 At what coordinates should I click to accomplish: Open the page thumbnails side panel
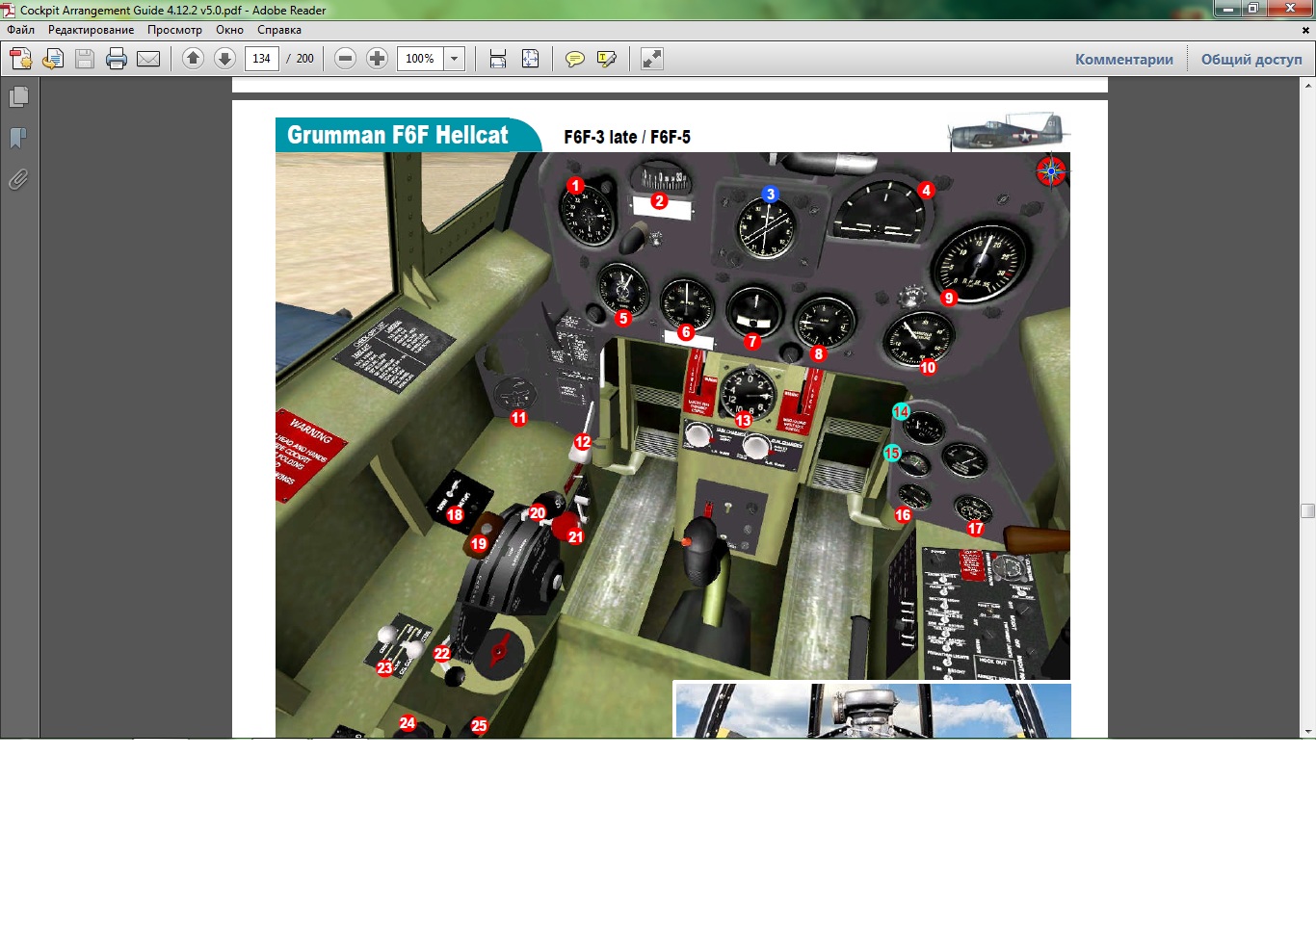(18, 97)
